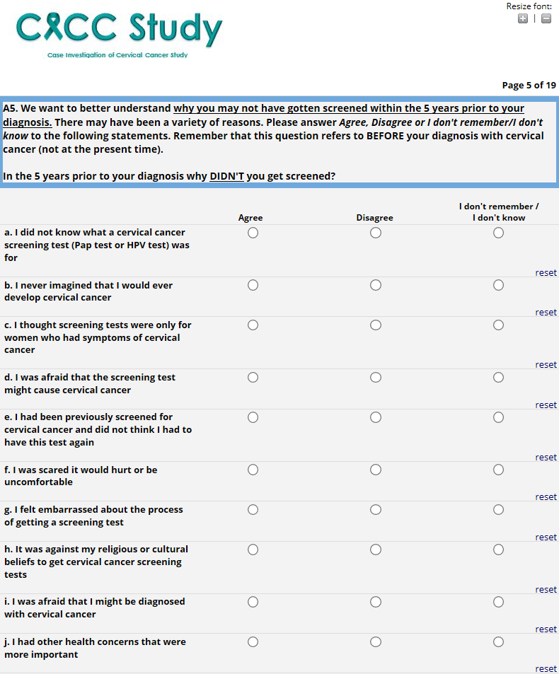Reset answer for statement d
The image size is (559, 674).
point(546,405)
